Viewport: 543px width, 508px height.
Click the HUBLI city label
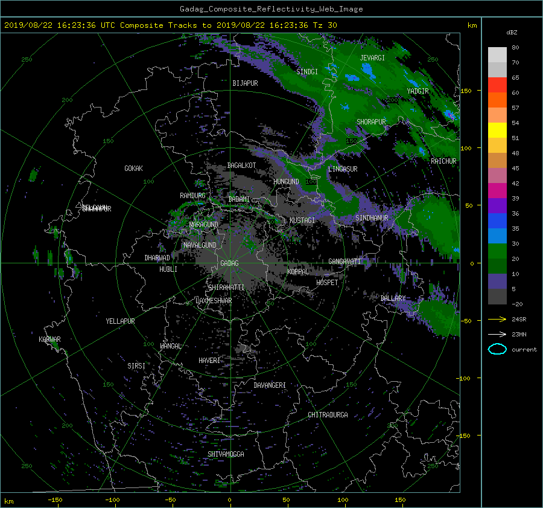click(x=168, y=269)
